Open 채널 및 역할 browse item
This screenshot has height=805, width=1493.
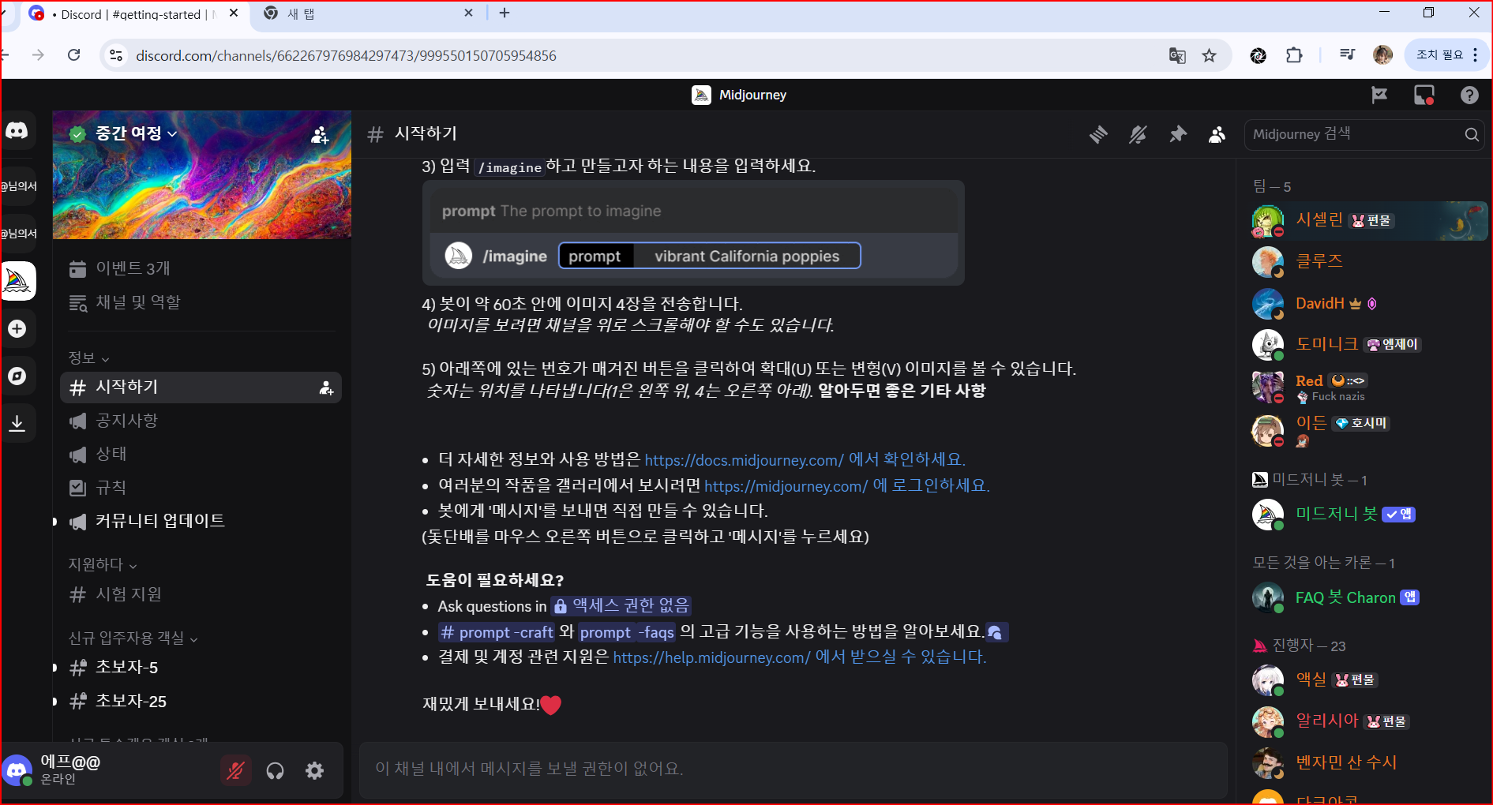click(x=201, y=302)
